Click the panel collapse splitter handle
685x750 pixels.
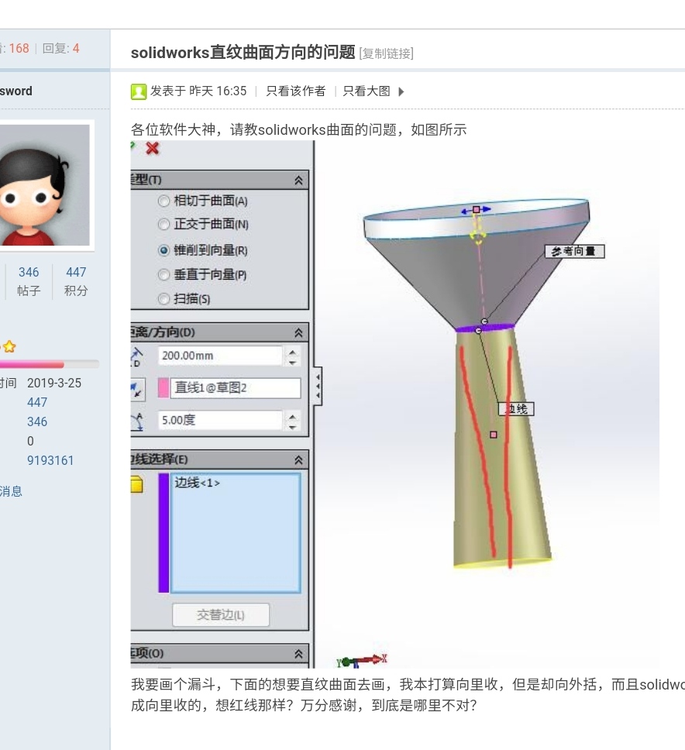coord(317,386)
